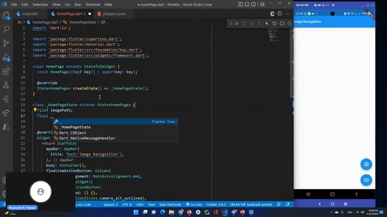Open Source Control view
Screen dimensions: 387x217
[x=6, y=43]
